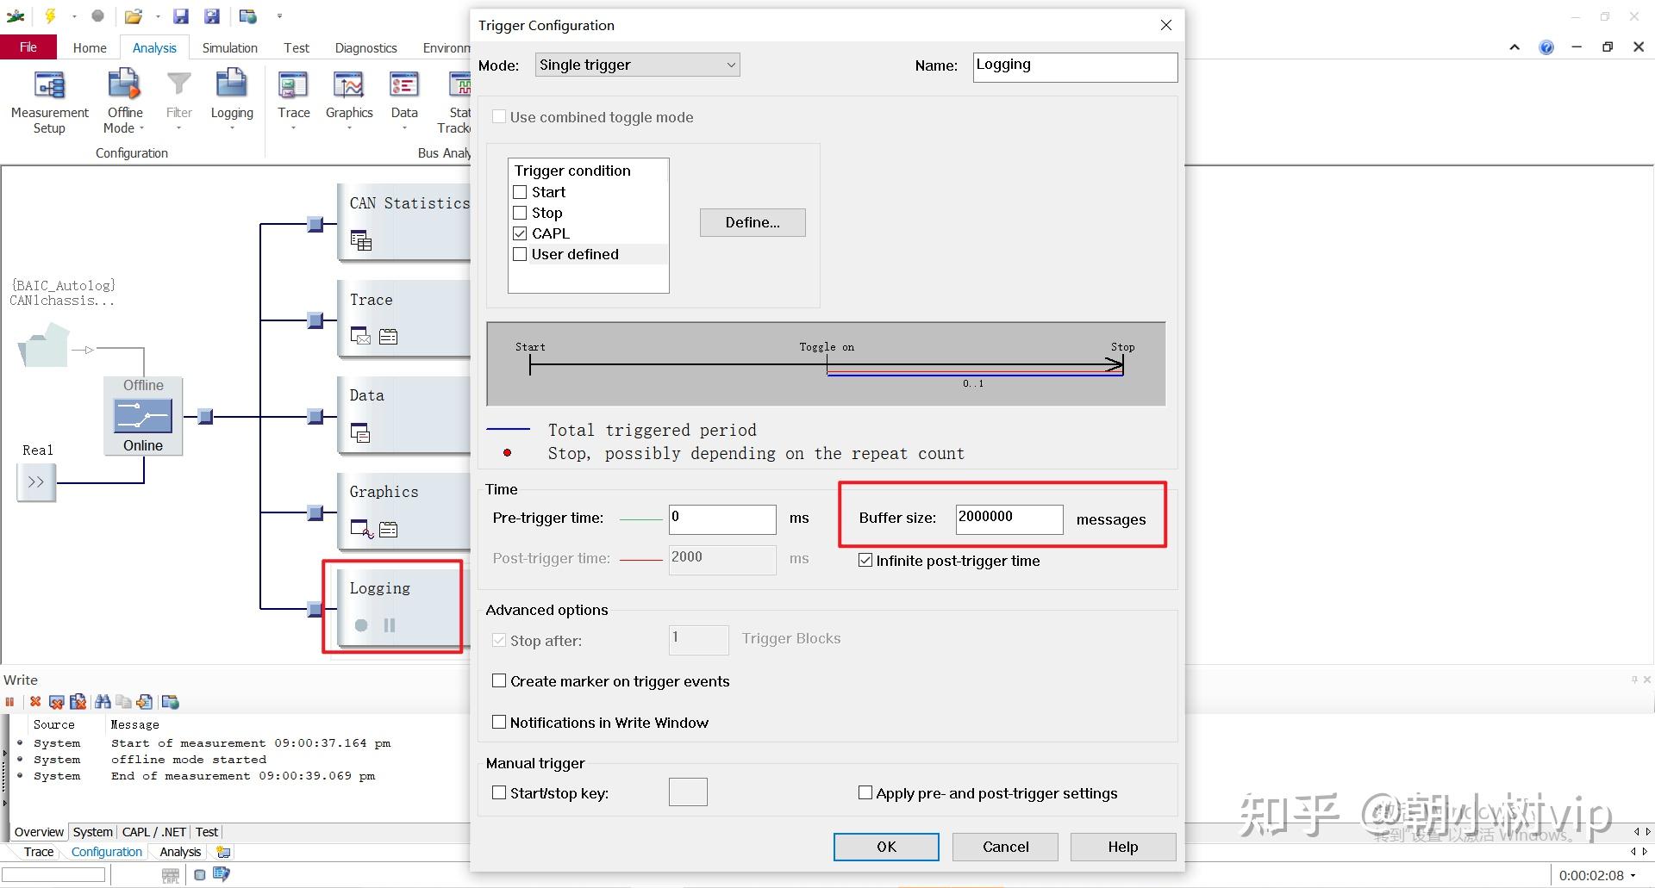Click the Help button in the dialog

click(1123, 847)
